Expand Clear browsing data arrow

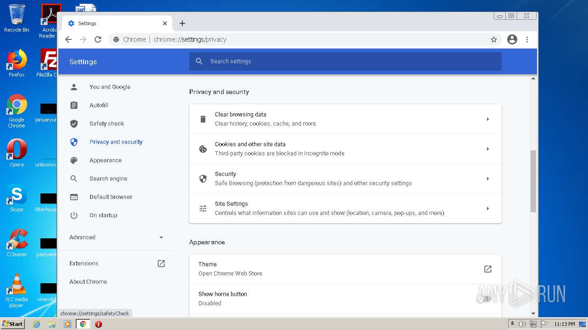(x=488, y=119)
